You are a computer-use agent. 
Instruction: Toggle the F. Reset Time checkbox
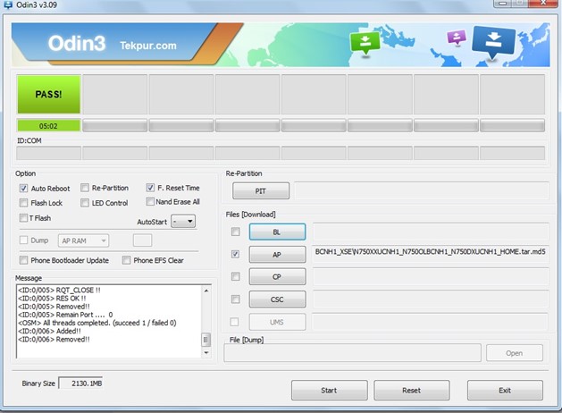(x=151, y=189)
